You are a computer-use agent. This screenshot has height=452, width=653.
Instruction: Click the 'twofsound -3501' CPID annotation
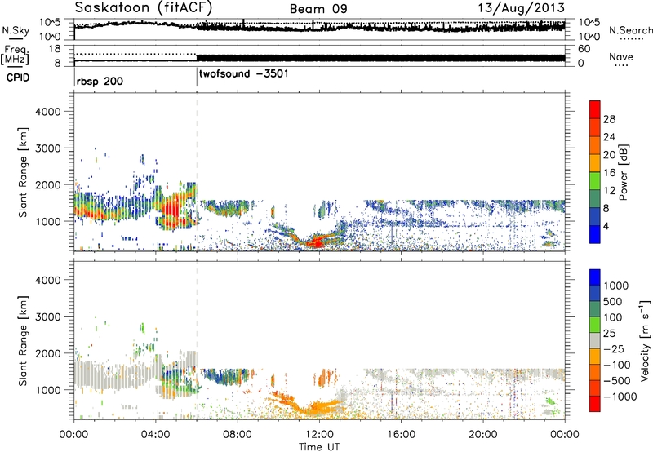point(243,74)
